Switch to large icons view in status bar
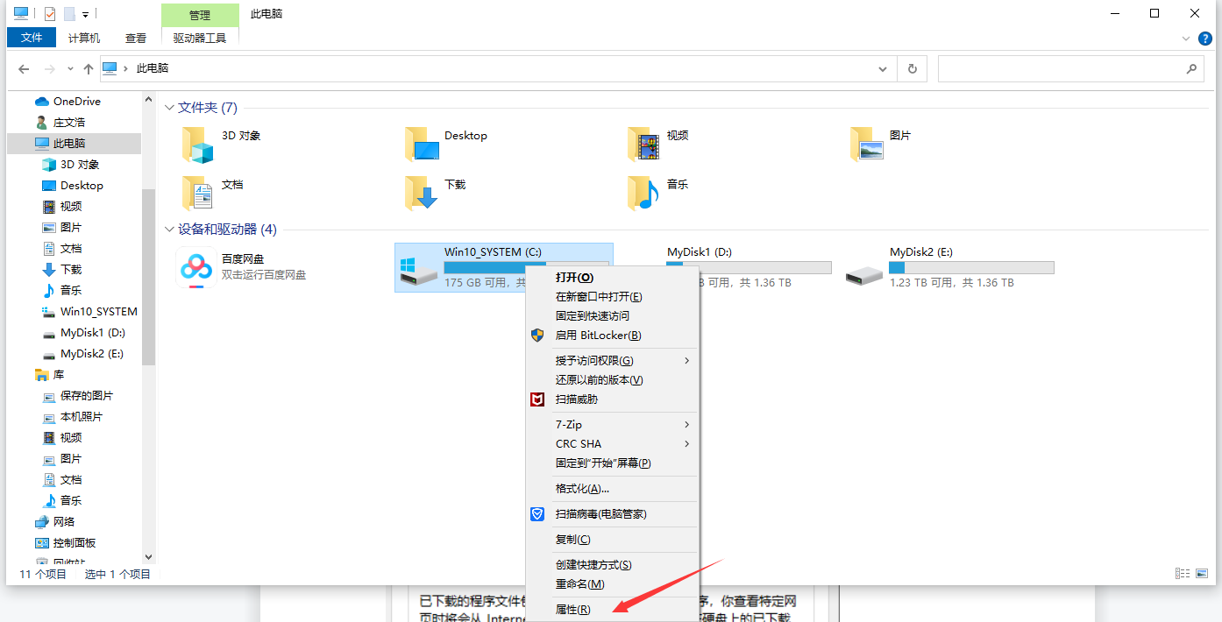Screen dimensions: 1222x622 1202,574
